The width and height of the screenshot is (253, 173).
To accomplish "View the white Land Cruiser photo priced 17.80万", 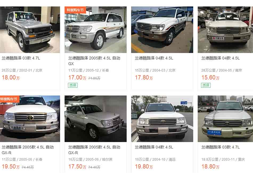I will 162,30.
